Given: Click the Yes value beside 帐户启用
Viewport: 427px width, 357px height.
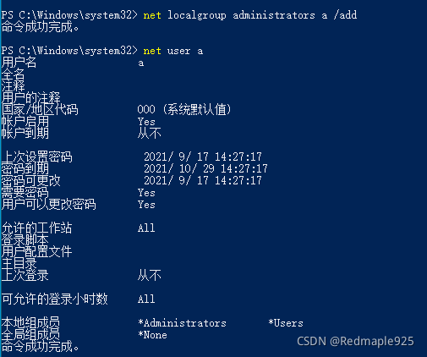Looking at the screenshot, I should pos(146,122).
